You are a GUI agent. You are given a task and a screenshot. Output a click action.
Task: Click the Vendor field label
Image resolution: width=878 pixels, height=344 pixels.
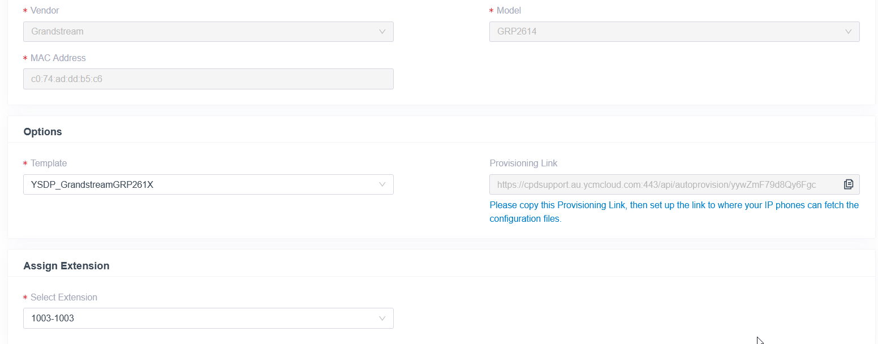click(45, 11)
